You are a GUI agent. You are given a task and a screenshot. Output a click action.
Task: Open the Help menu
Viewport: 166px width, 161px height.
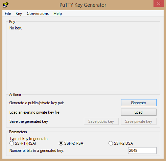click(x=57, y=14)
